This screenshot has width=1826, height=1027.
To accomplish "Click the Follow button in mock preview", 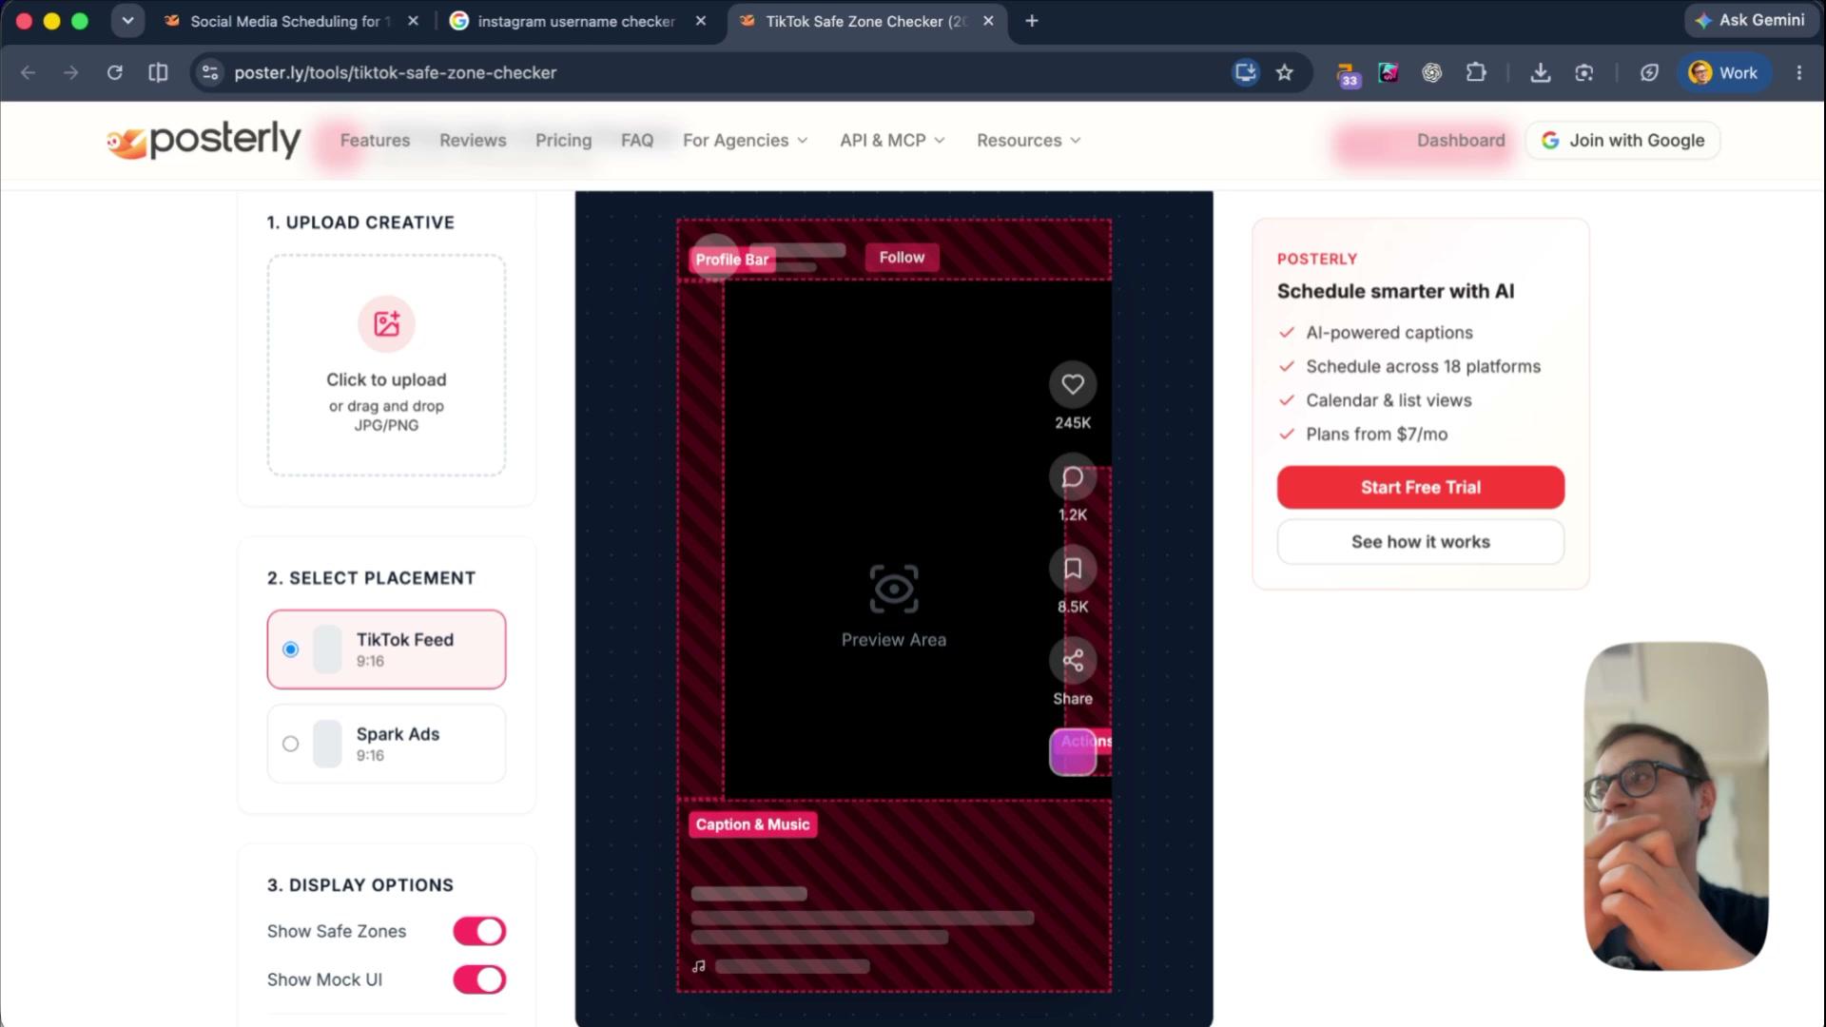I will [x=902, y=257].
